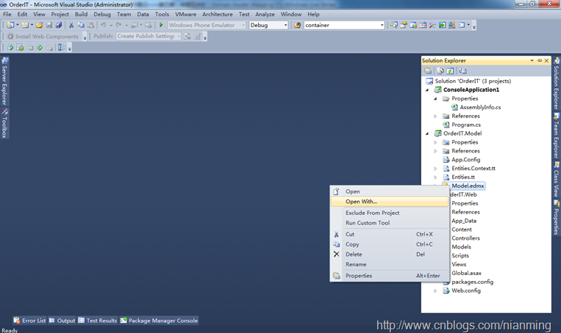This screenshot has width=561, height=333.
Task: Open the Class View side tab
Action: click(557, 179)
